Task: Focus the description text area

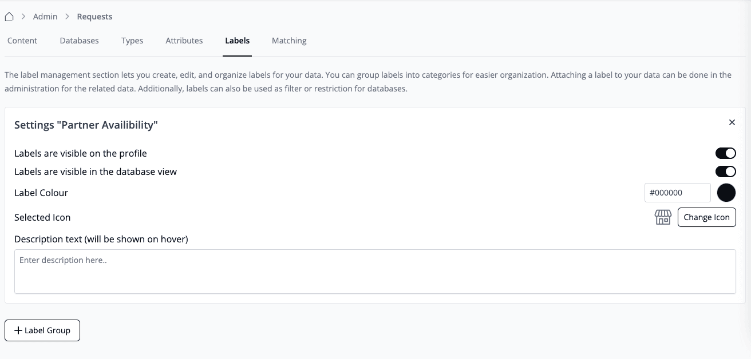Action: point(375,272)
